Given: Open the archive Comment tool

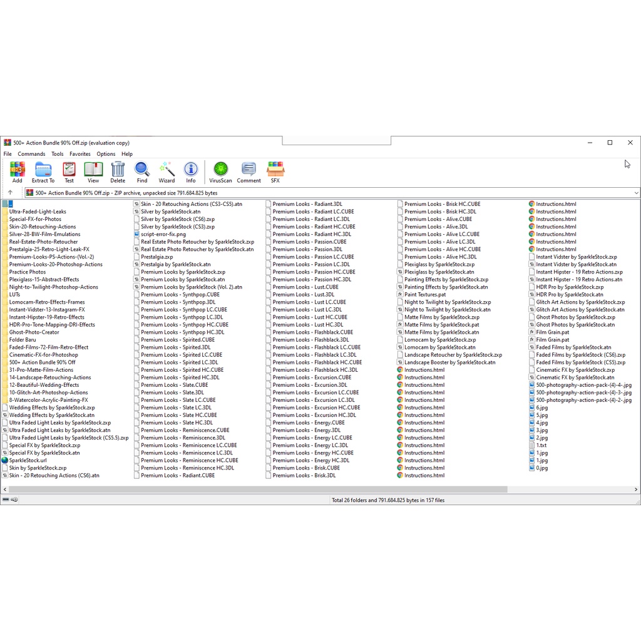Looking at the screenshot, I should point(249,172).
